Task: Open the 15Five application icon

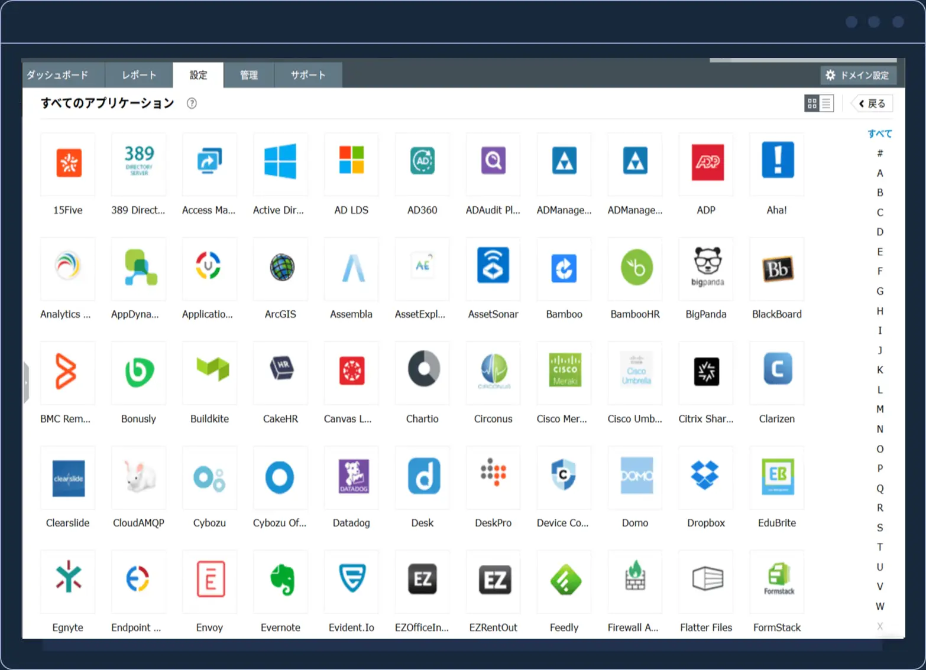Action: click(x=68, y=164)
